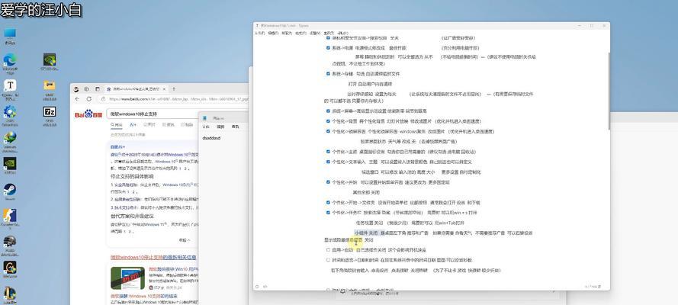Toggle Typora sidebar using bottom-left circle icon
This screenshot has width=678, height=305.
click(x=257, y=287)
